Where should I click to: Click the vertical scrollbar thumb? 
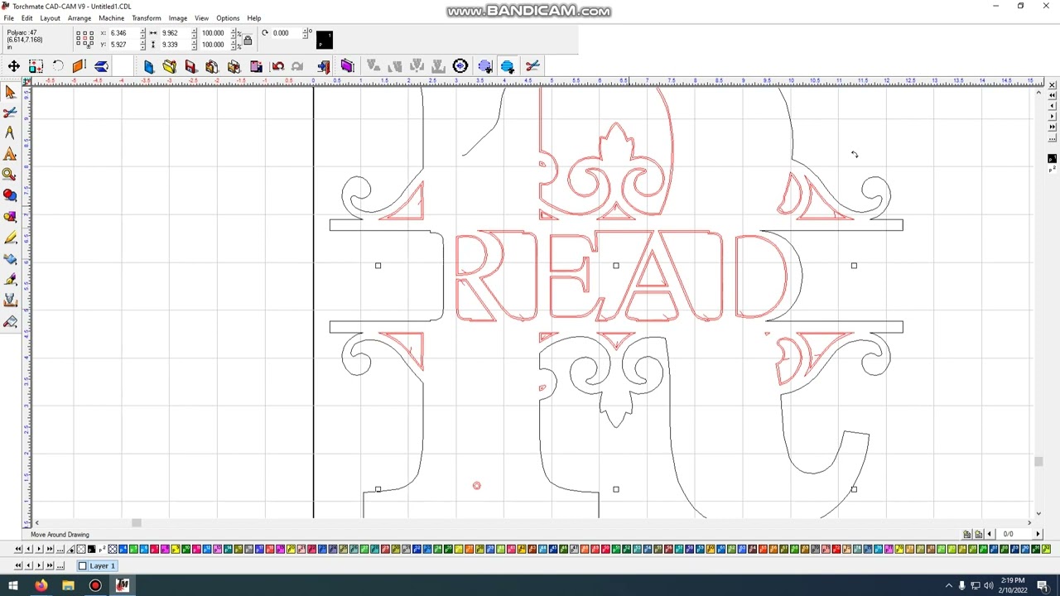pyautogui.click(x=1038, y=462)
